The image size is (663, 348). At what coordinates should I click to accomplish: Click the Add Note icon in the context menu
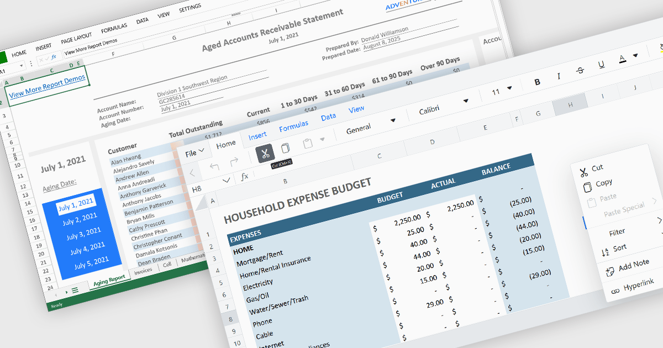click(610, 271)
